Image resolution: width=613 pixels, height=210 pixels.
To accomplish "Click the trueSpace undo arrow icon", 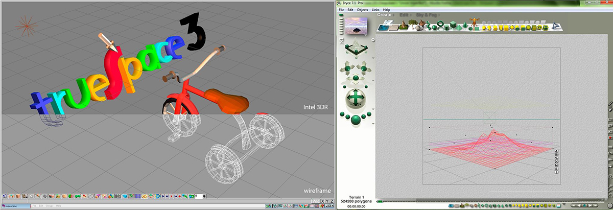I will click(x=5, y=196).
